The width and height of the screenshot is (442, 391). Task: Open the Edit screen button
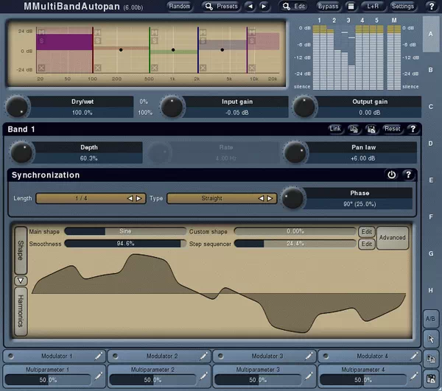tap(295, 6)
